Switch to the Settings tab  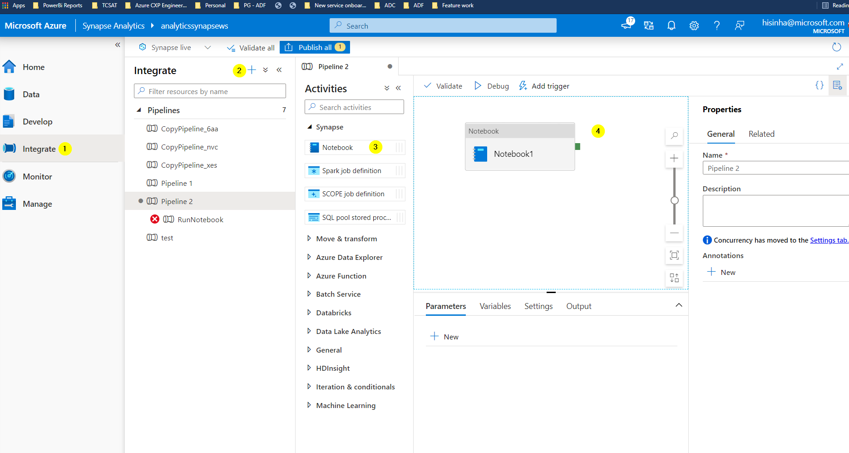coord(538,306)
